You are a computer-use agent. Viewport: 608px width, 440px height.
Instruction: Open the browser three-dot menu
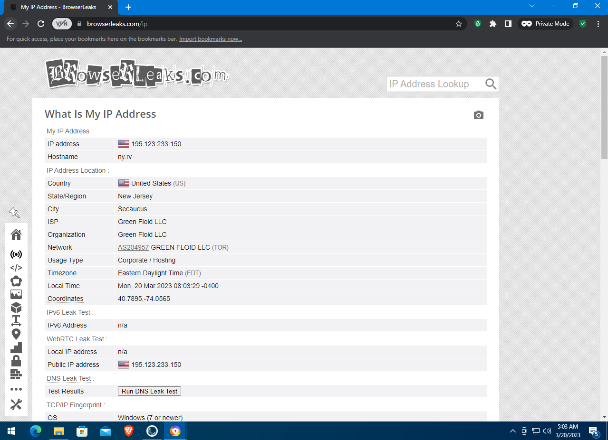(598, 24)
